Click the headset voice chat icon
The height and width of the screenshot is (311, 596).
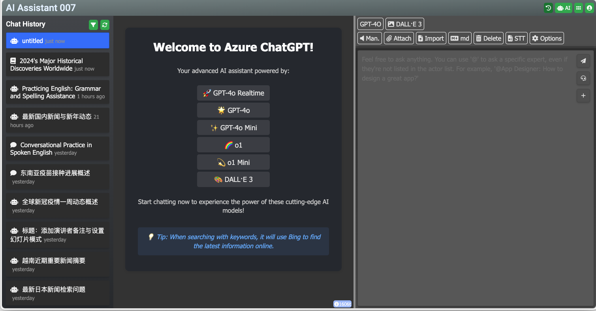pyautogui.click(x=583, y=78)
